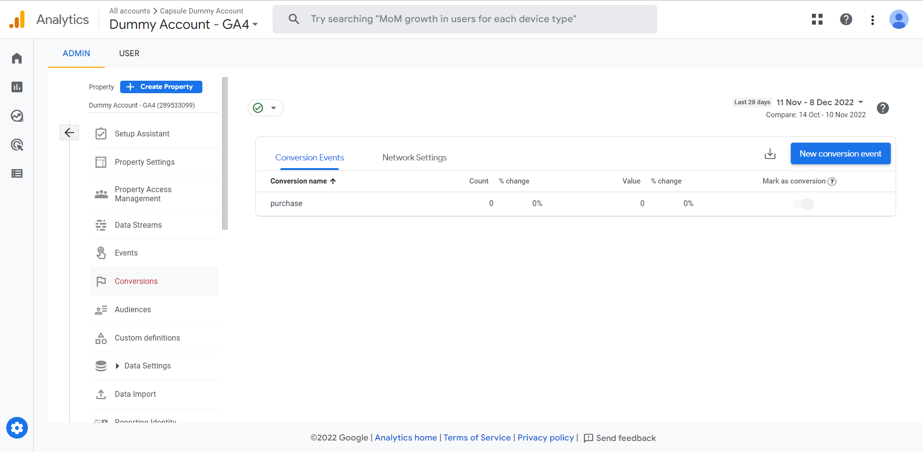The width and height of the screenshot is (923, 452).
Task: Toggle purchase mark as conversion switch
Action: (803, 204)
